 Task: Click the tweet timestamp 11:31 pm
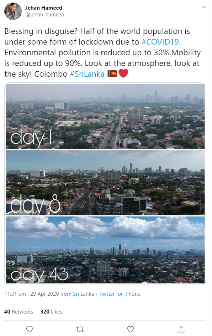pyautogui.click(x=15, y=294)
